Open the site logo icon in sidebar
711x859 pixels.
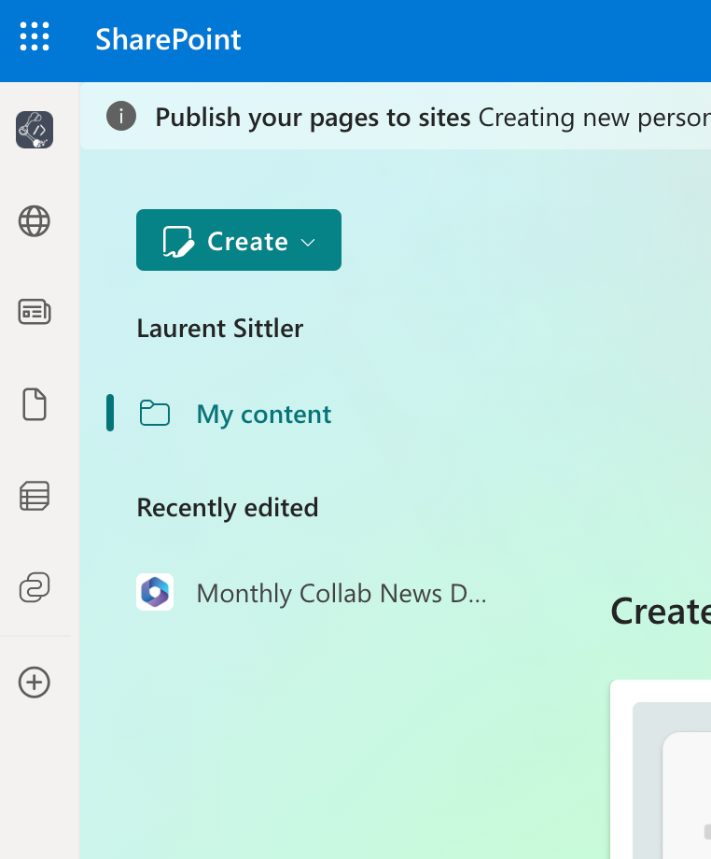coord(35,130)
